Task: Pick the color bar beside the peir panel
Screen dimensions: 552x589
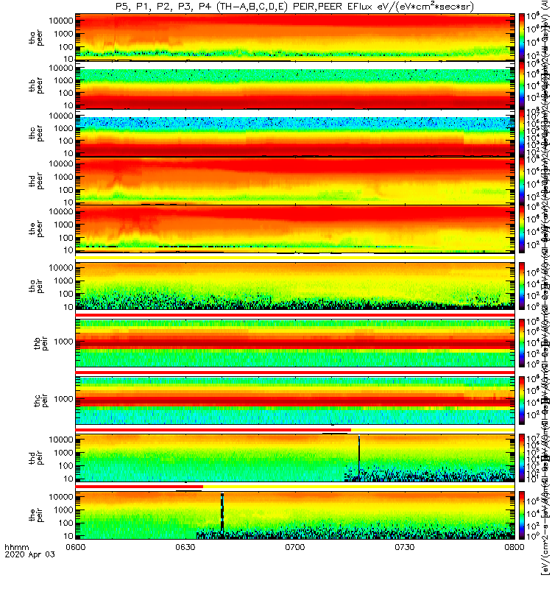Action: 522,515
